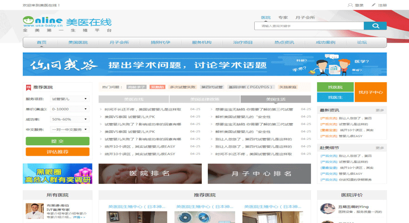The image size is (409, 223).
Task: Switch to the 美国法律政策 article tab
Action: coord(205,99)
